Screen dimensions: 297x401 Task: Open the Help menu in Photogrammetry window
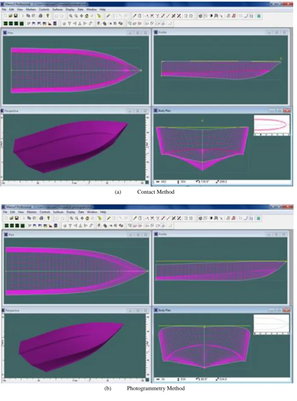(x=103, y=212)
